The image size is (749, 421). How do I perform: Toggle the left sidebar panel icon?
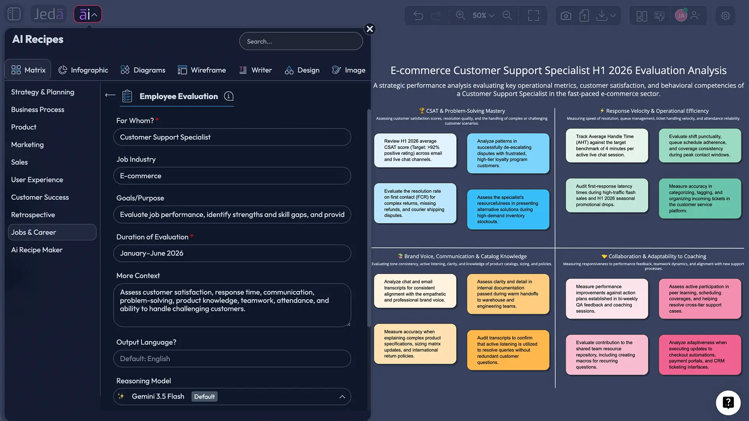[14, 14]
